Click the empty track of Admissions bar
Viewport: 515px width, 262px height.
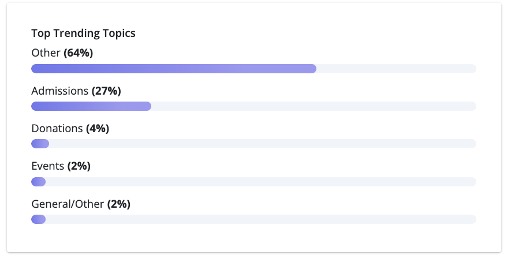coord(314,106)
